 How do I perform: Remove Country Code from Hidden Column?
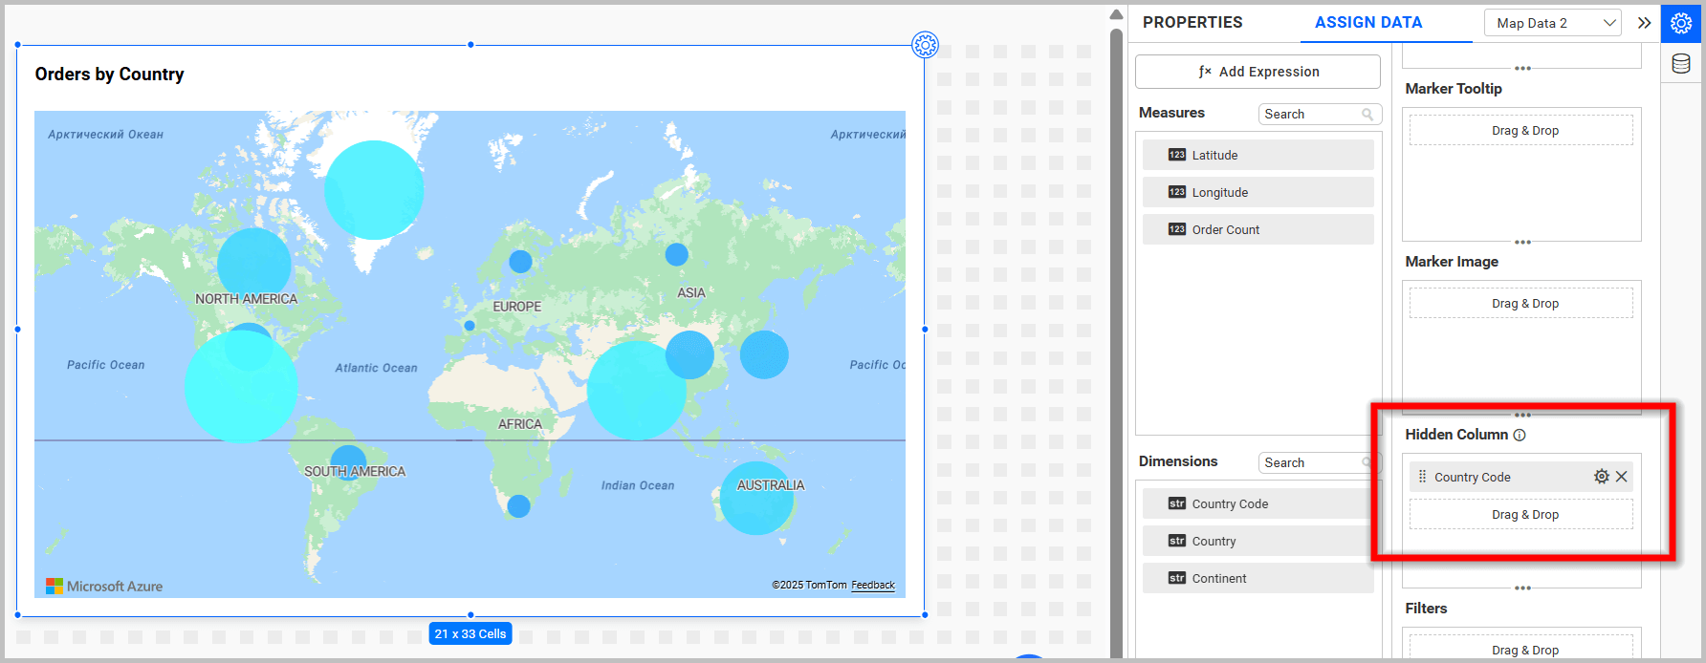(1622, 477)
